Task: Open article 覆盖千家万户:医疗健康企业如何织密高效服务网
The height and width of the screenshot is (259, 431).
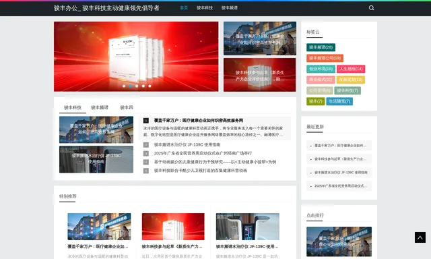Action: click(199, 120)
